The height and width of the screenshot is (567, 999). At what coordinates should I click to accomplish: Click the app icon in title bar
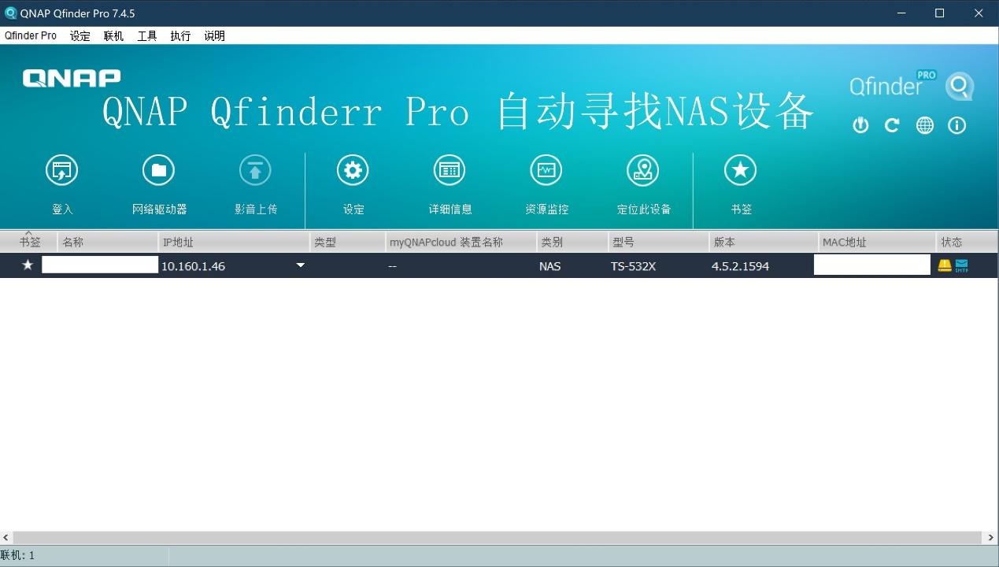11,13
